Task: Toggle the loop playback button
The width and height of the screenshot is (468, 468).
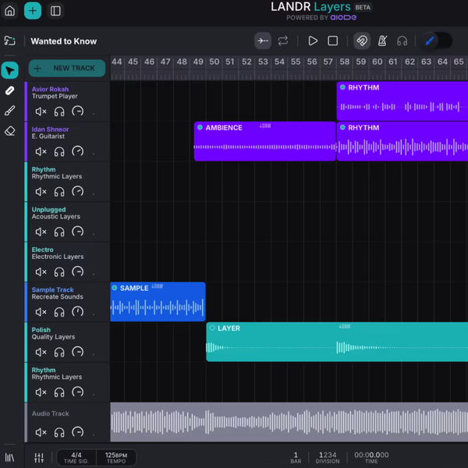Action: tap(282, 41)
